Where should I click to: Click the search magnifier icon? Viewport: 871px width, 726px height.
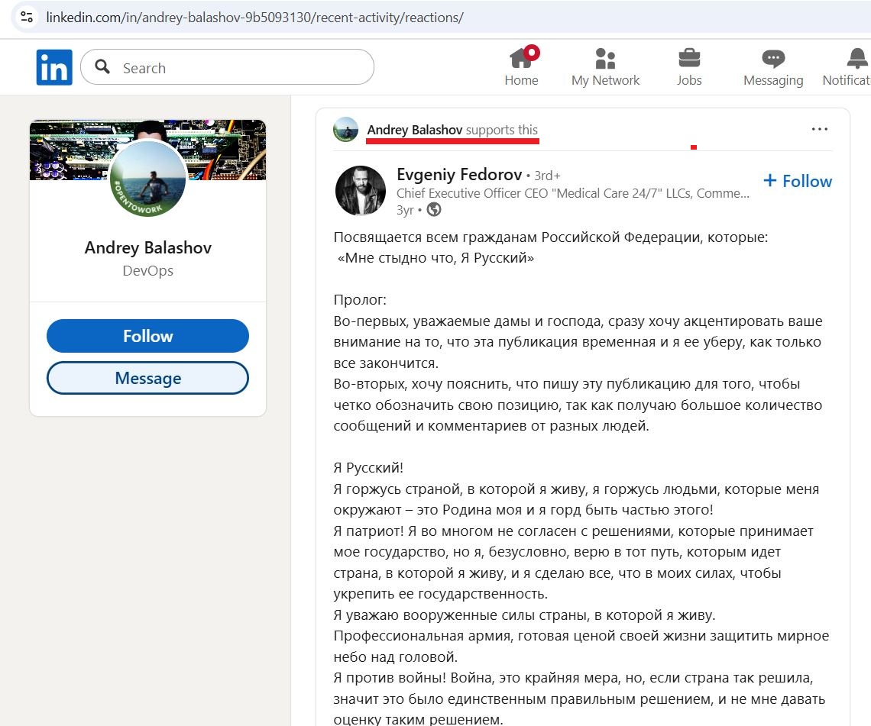point(102,66)
